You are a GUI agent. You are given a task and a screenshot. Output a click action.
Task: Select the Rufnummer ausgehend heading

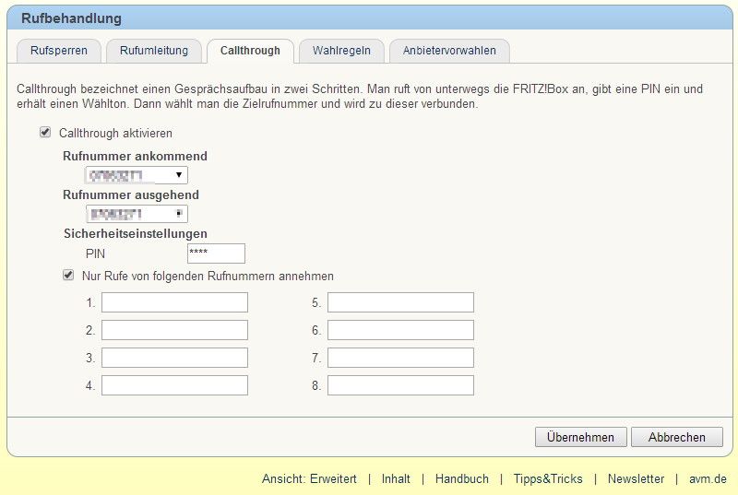(x=131, y=194)
